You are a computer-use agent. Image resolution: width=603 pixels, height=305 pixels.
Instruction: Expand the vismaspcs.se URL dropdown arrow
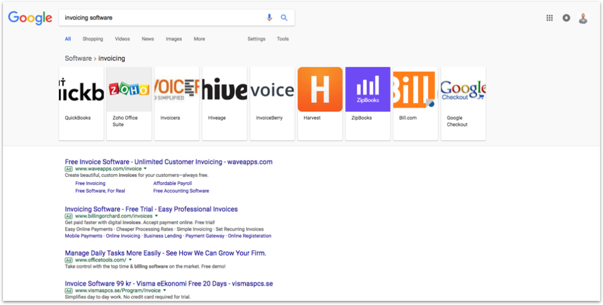click(x=165, y=291)
